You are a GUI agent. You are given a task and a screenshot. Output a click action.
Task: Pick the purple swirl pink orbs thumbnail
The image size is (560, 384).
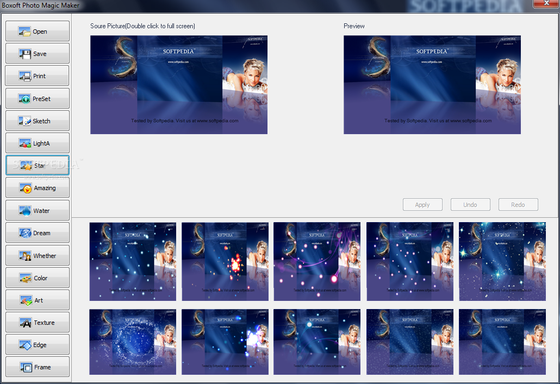tap(317, 262)
